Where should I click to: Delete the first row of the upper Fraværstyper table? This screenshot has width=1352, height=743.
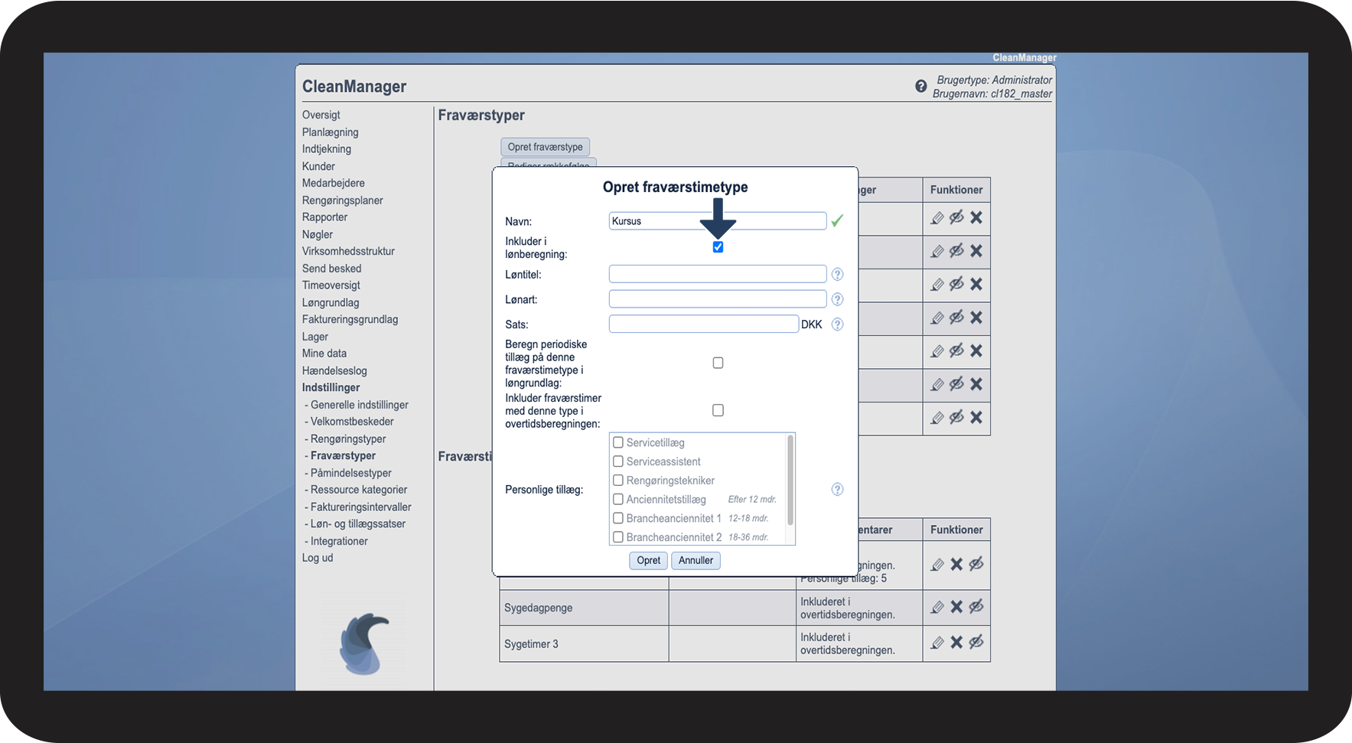coord(976,218)
